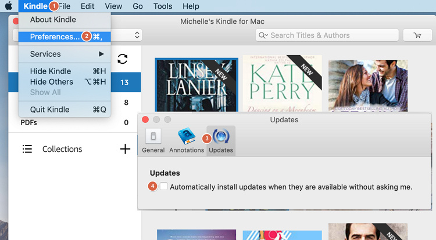
Task: Select Hide Kindle menu option
Action: (x=49, y=71)
